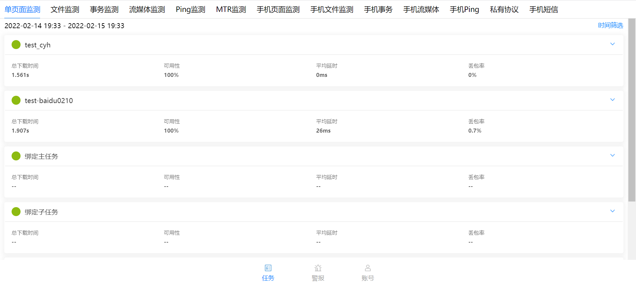Open the 账号 account icon in bottom navigation
The width and height of the screenshot is (636, 287).
click(x=368, y=268)
